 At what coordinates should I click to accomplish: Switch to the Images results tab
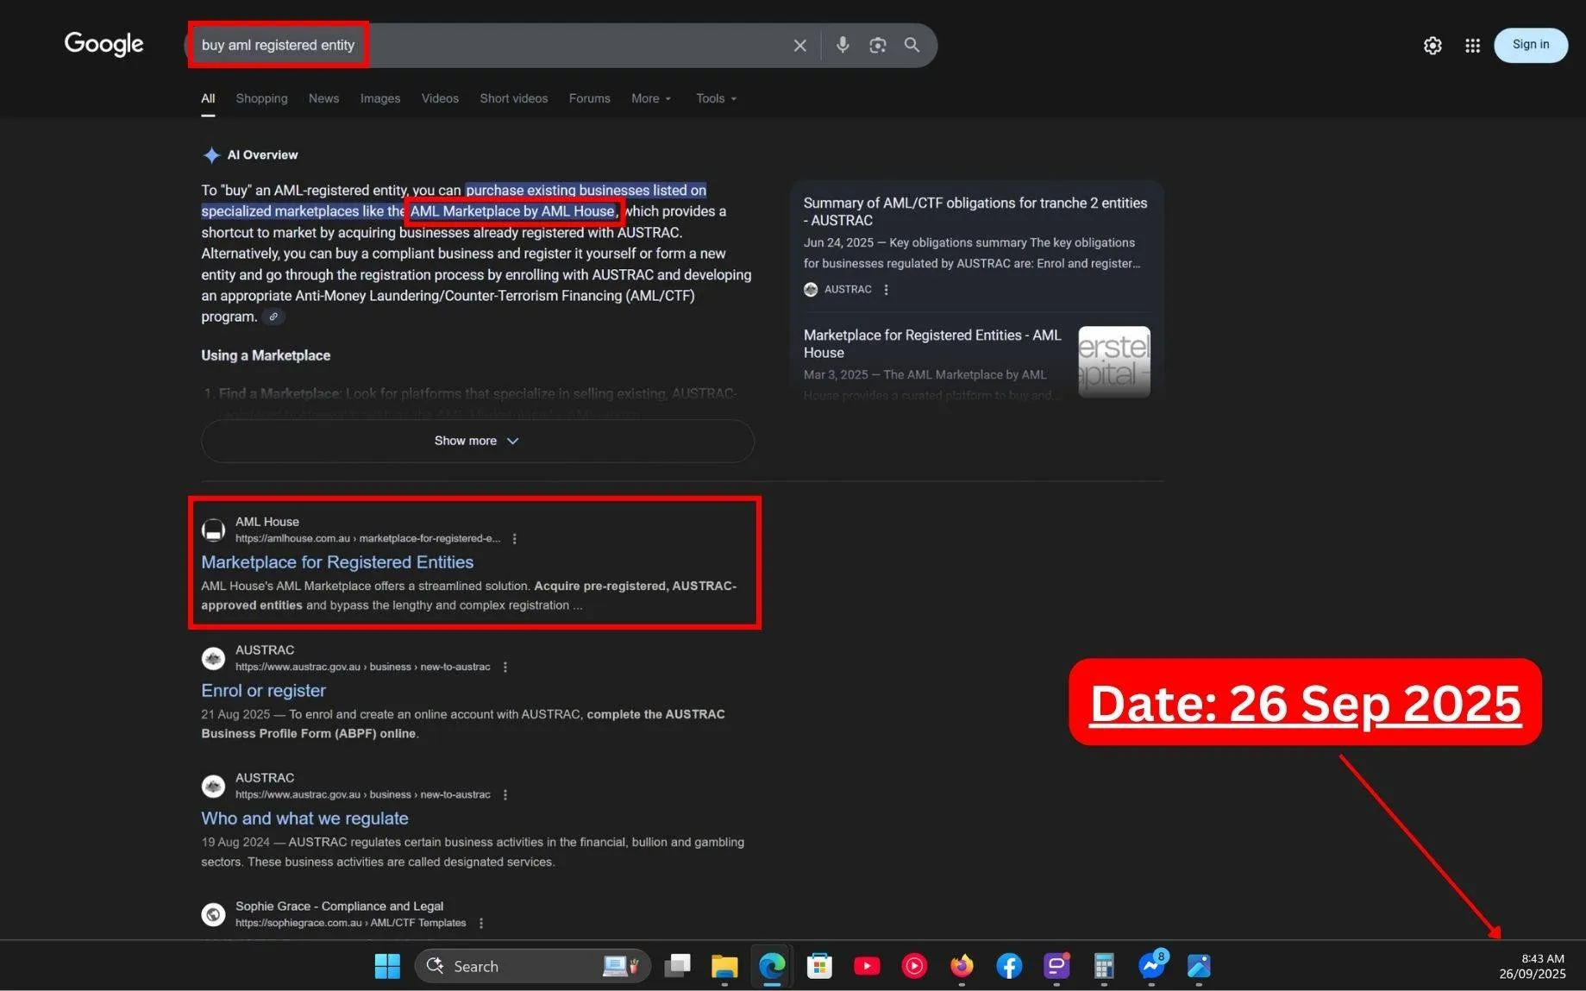pos(379,98)
